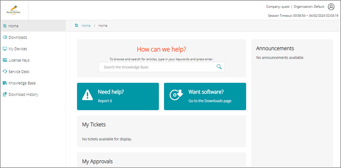This screenshot has width=341, height=168.
Task: Click the Downloads sidebar icon
Action: pyautogui.click(x=5, y=38)
